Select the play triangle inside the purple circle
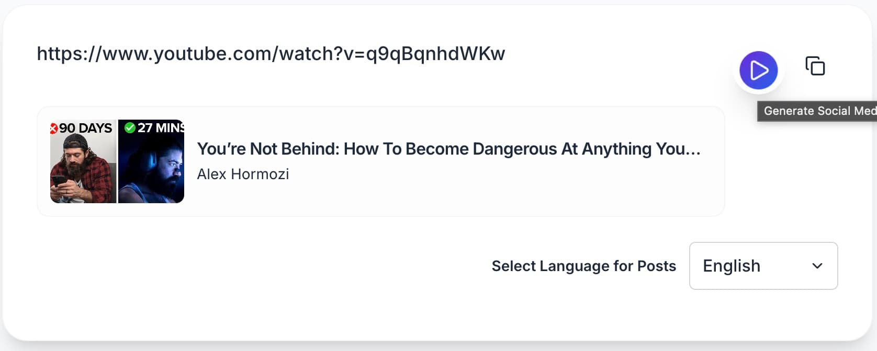This screenshot has height=351, width=877. coord(759,70)
